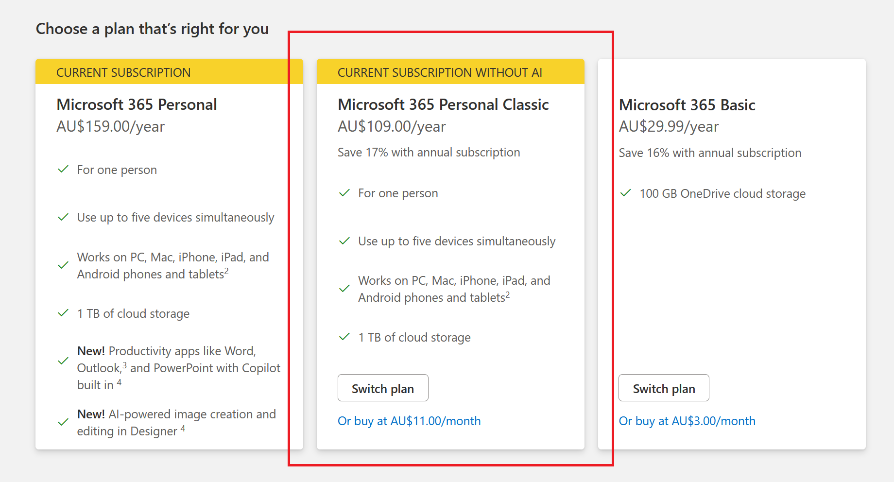
Task: Click Personal Classic's 'For one person' checkmark
Action: pyautogui.click(x=344, y=193)
